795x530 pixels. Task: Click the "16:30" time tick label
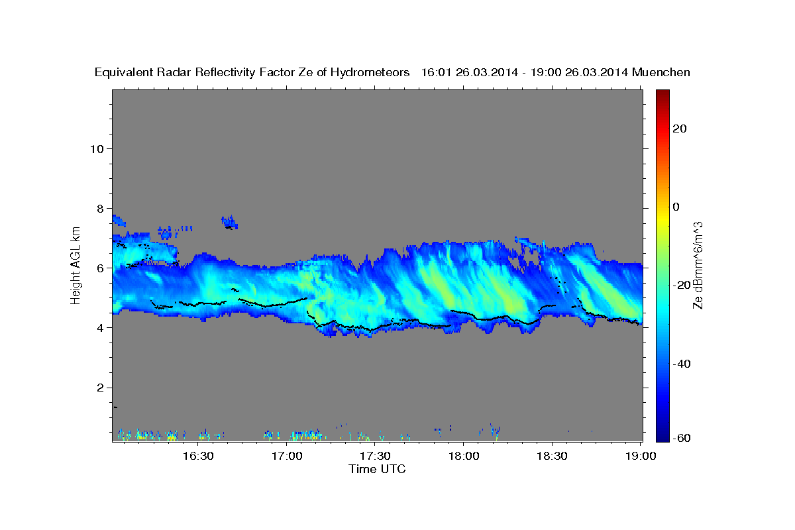[197, 456]
